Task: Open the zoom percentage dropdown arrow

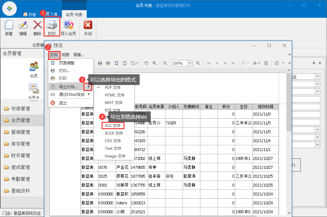Action: (190, 63)
